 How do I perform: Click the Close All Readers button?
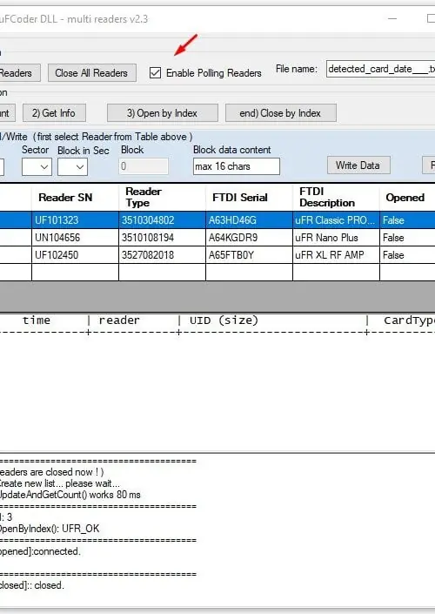[x=92, y=73]
